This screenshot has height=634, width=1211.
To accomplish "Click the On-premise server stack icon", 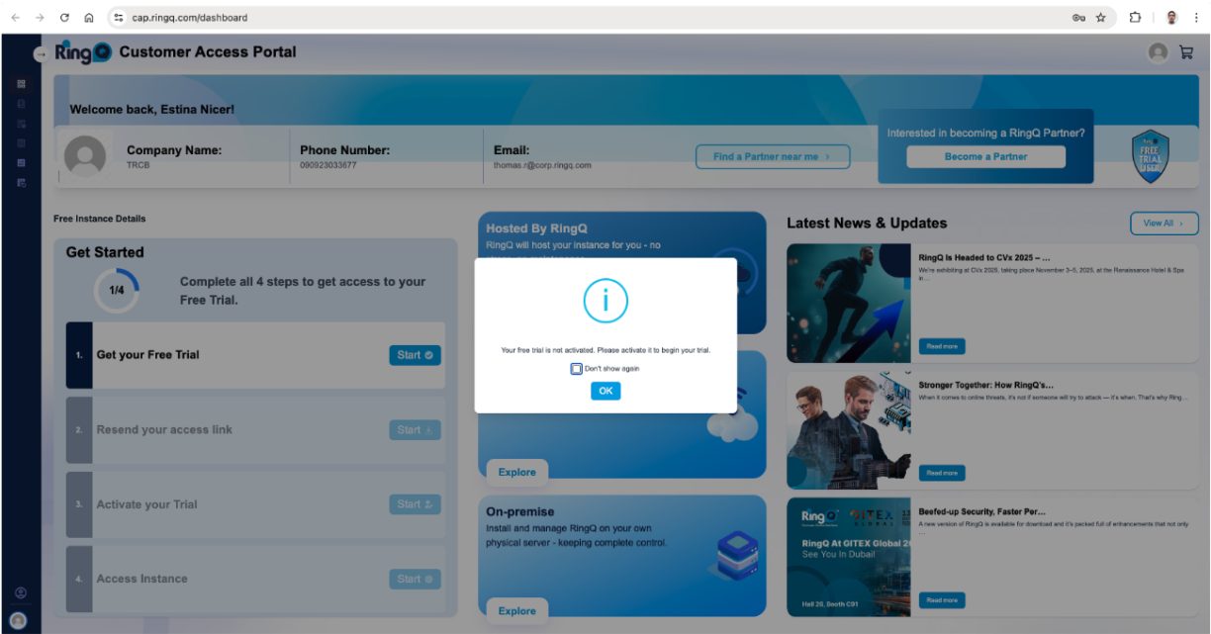I will click(x=737, y=555).
